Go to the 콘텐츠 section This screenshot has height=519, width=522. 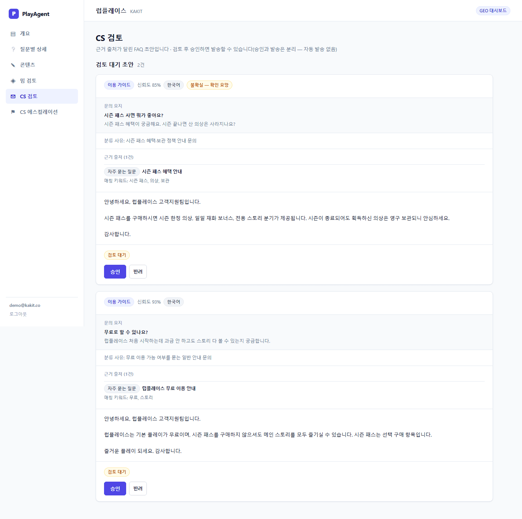42,65
